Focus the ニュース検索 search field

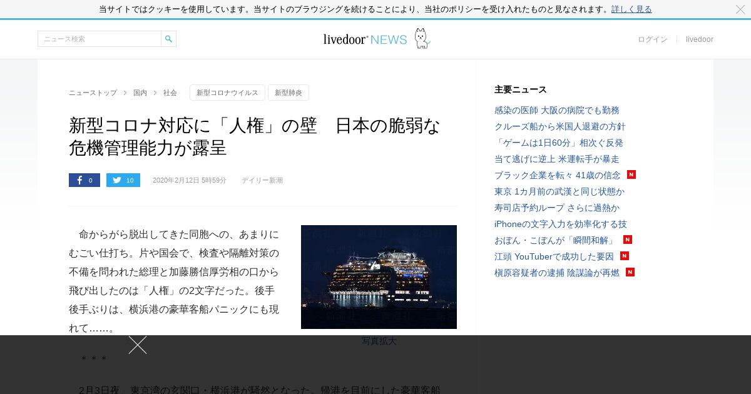[100, 39]
